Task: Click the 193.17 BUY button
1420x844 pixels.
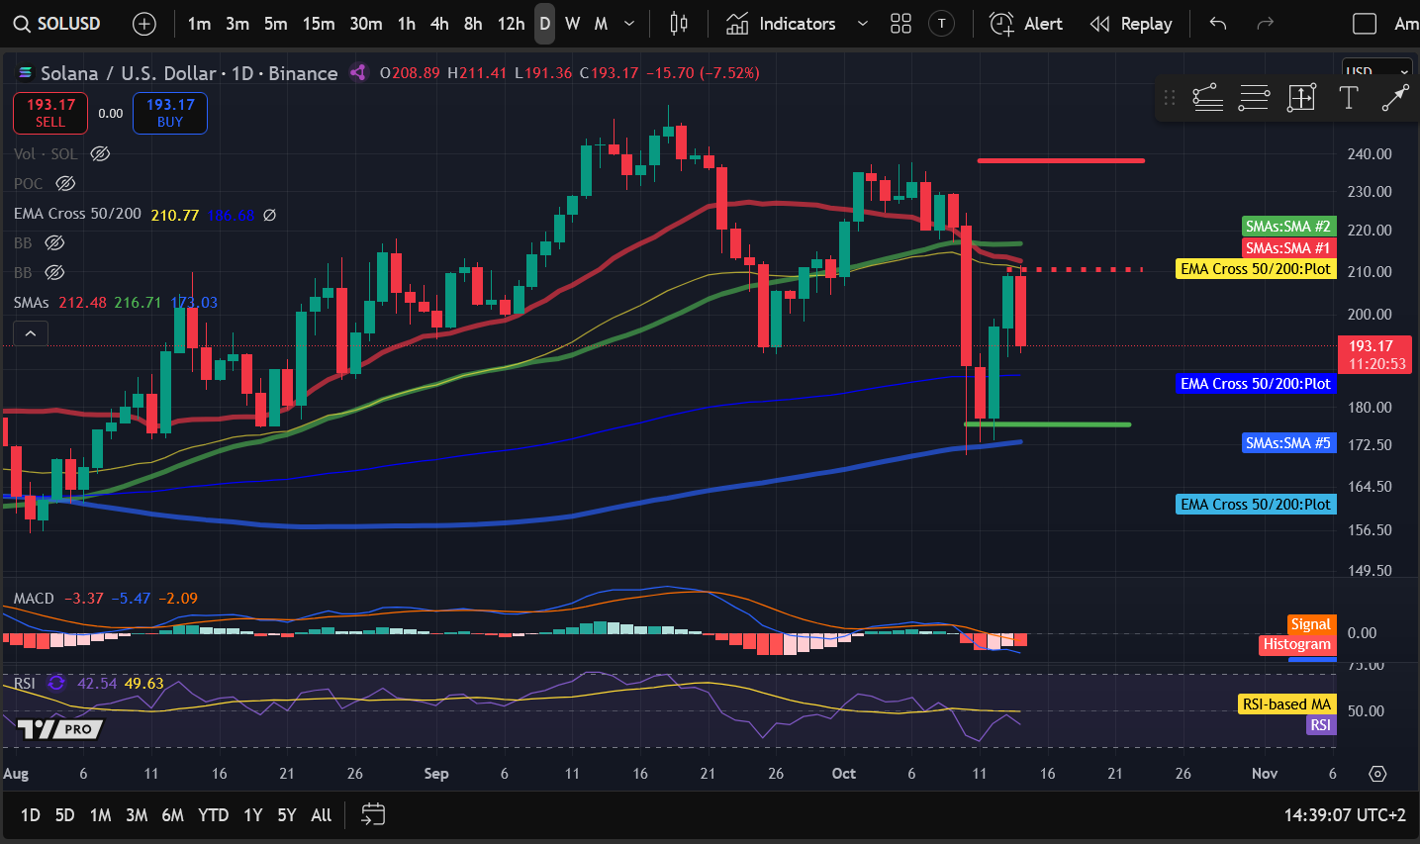Action: [x=170, y=113]
